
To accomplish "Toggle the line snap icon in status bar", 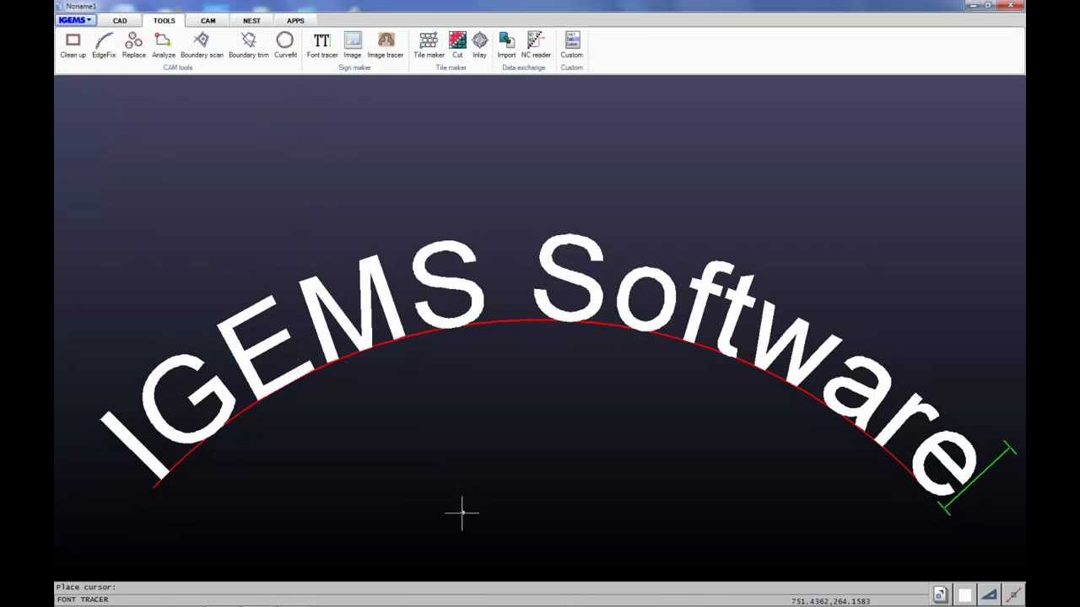I will click(1013, 595).
